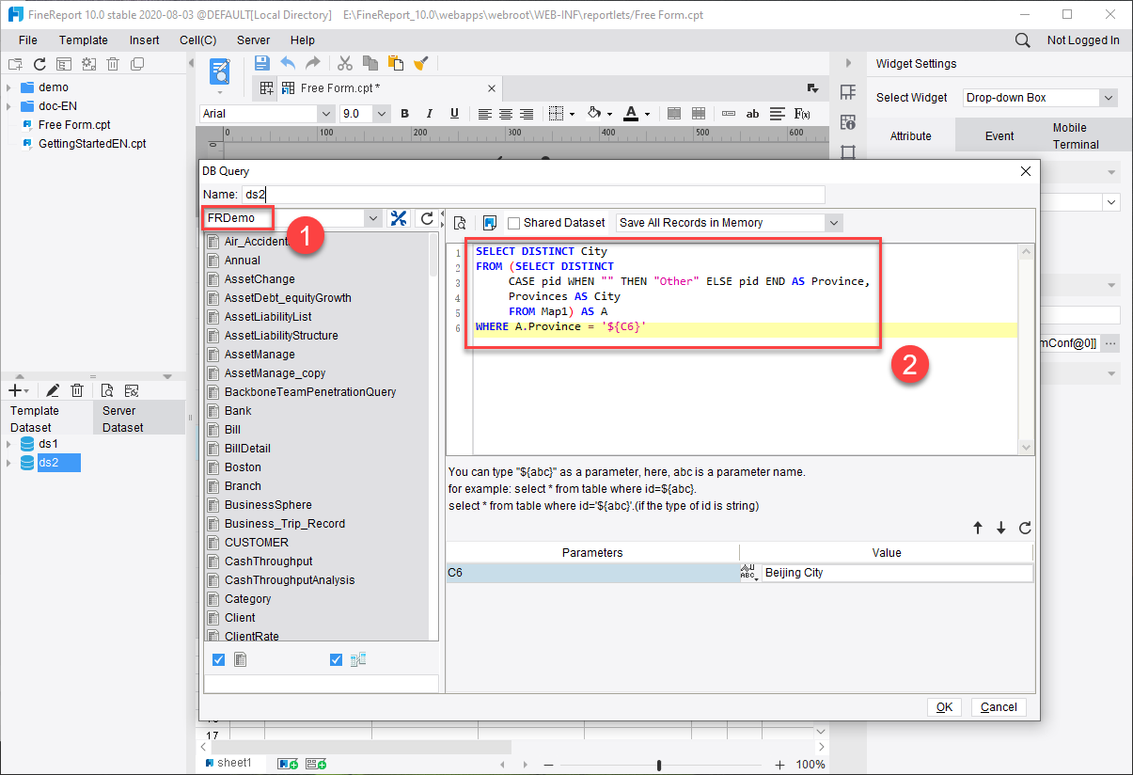Click the preview dataset icon in dataset panel
This screenshot has height=775, width=1133.
[x=107, y=390]
